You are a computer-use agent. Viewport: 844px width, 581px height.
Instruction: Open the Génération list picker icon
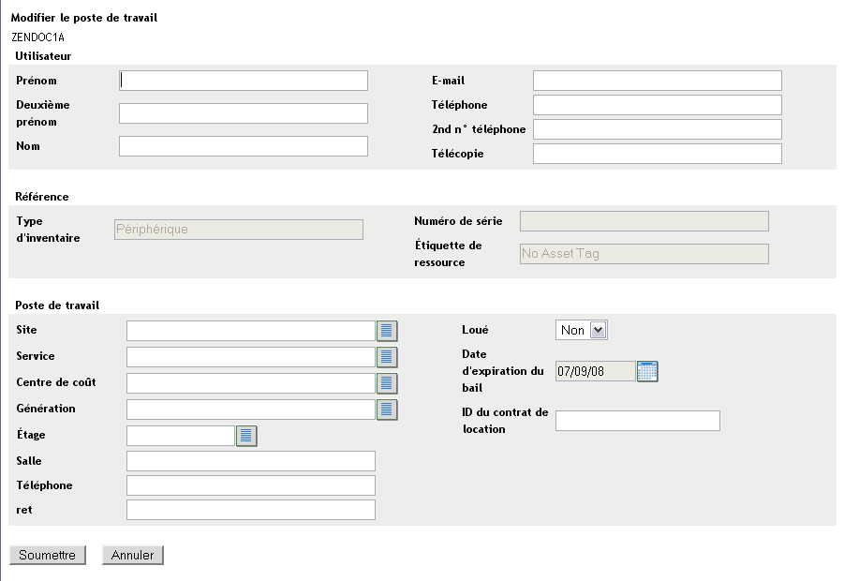pos(387,409)
